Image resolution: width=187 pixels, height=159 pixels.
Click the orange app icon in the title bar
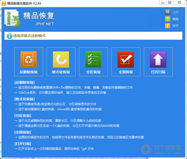pyautogui.click(x=4, y=3)
